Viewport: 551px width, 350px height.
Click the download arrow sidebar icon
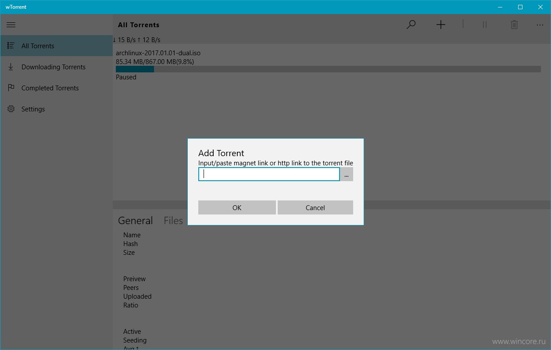11,67
